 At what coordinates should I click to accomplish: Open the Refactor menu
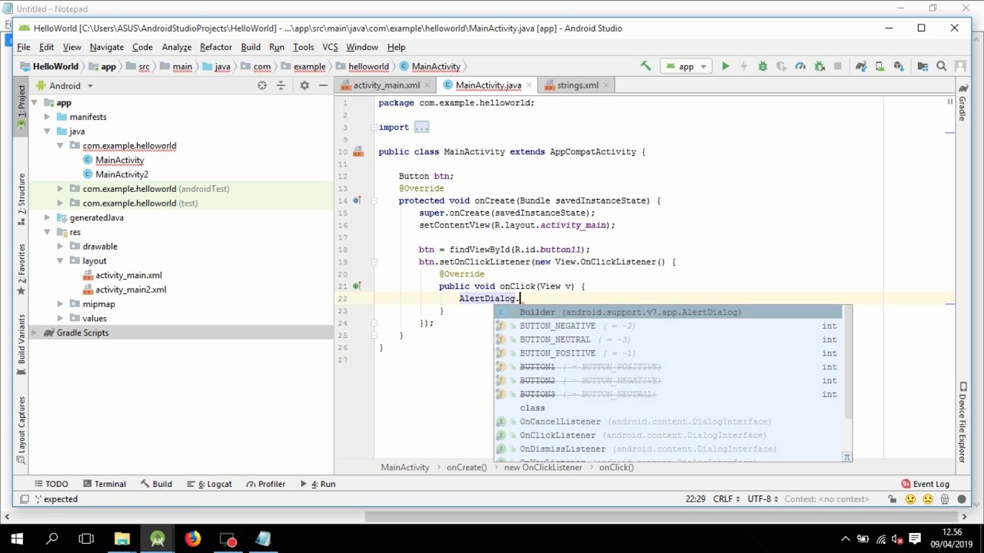click(x=216, y=47)
